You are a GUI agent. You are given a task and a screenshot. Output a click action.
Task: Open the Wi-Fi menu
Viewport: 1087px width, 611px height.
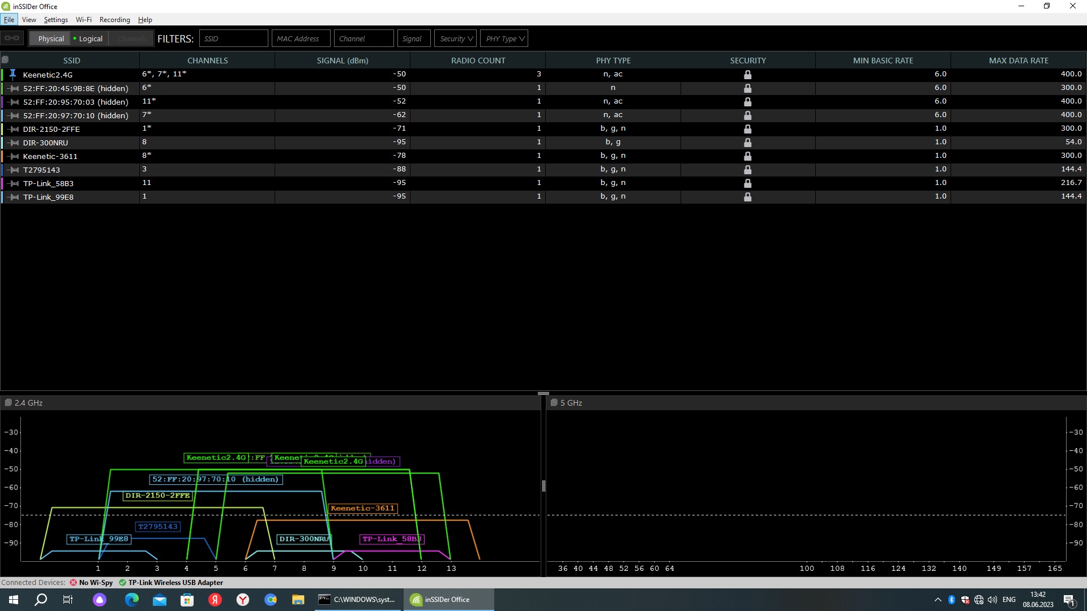click(x=83, y=20)
